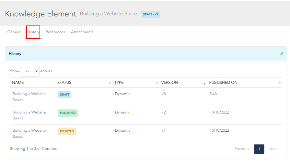The image size is (290, 162).
Task: Switch to the History tab
Action: (x=33, y=32)
